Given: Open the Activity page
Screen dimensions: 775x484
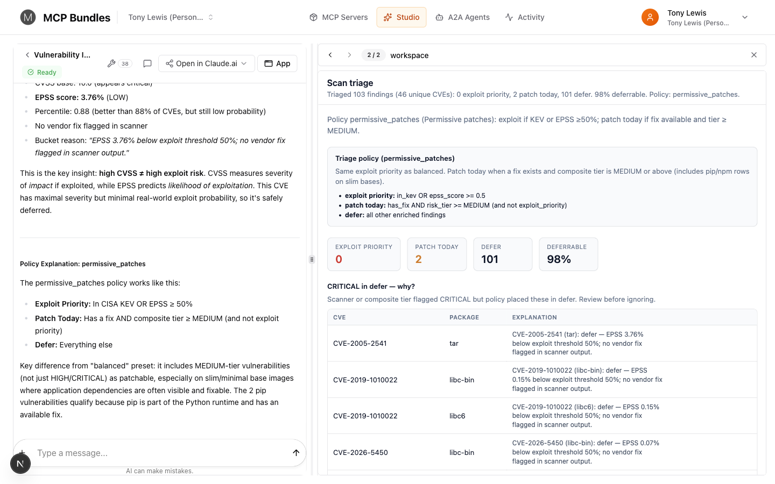Looking at the screenshot, I should [x=525, y=17].
